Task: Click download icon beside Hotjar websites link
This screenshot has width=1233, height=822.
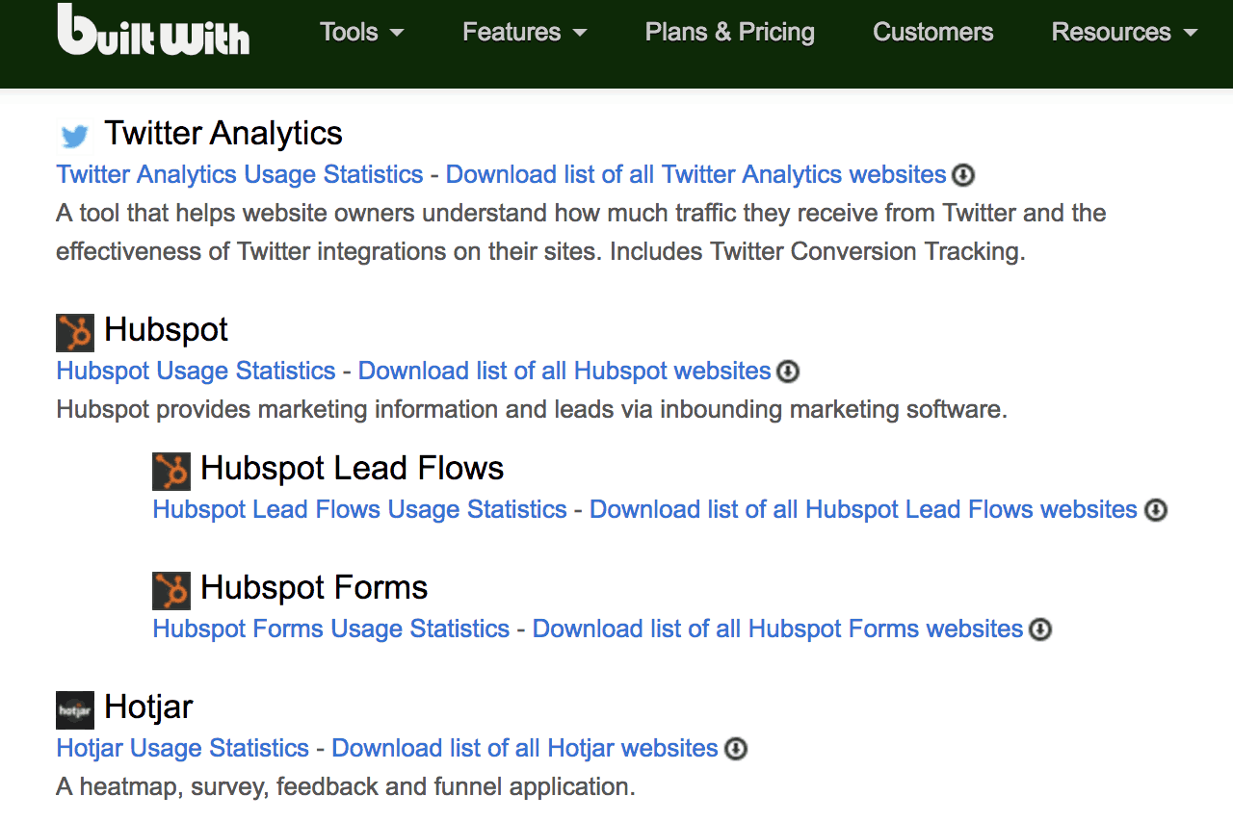Action: click(x=736, y=749)
